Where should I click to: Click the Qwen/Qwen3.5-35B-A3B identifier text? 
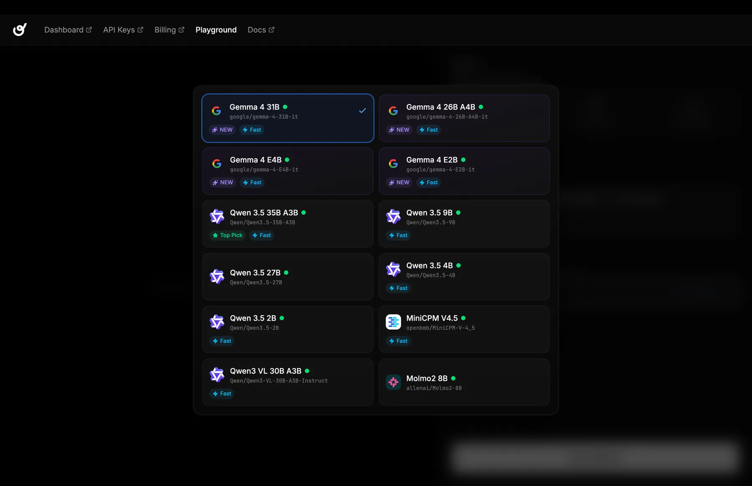tap(262, 223)
